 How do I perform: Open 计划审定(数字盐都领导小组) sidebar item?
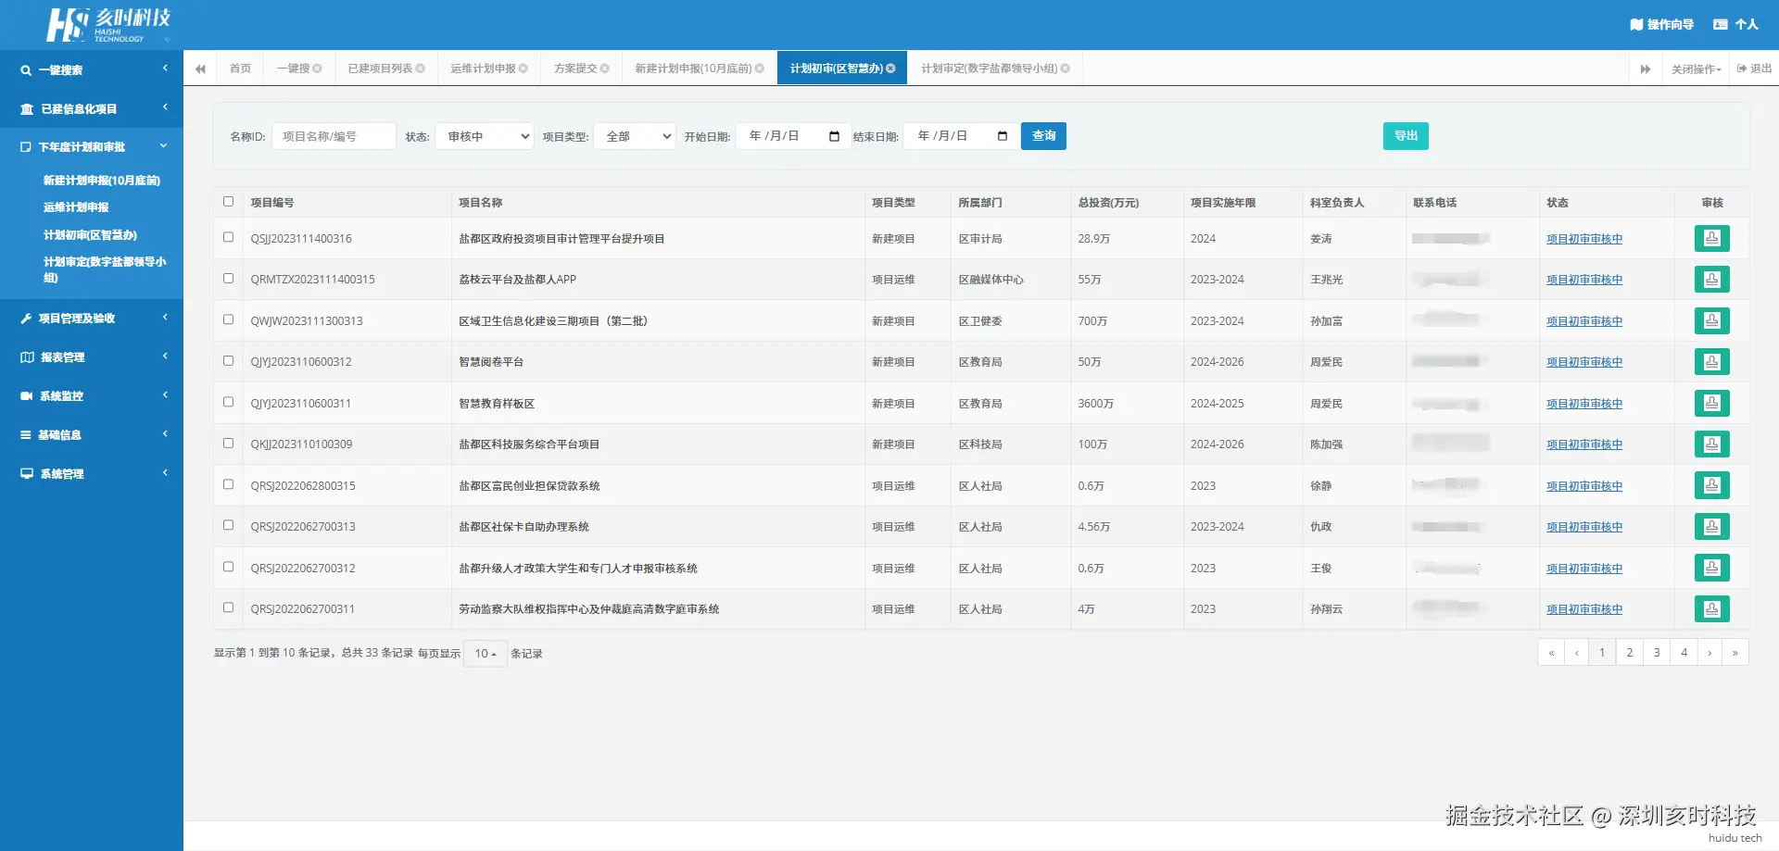(105, 269)
